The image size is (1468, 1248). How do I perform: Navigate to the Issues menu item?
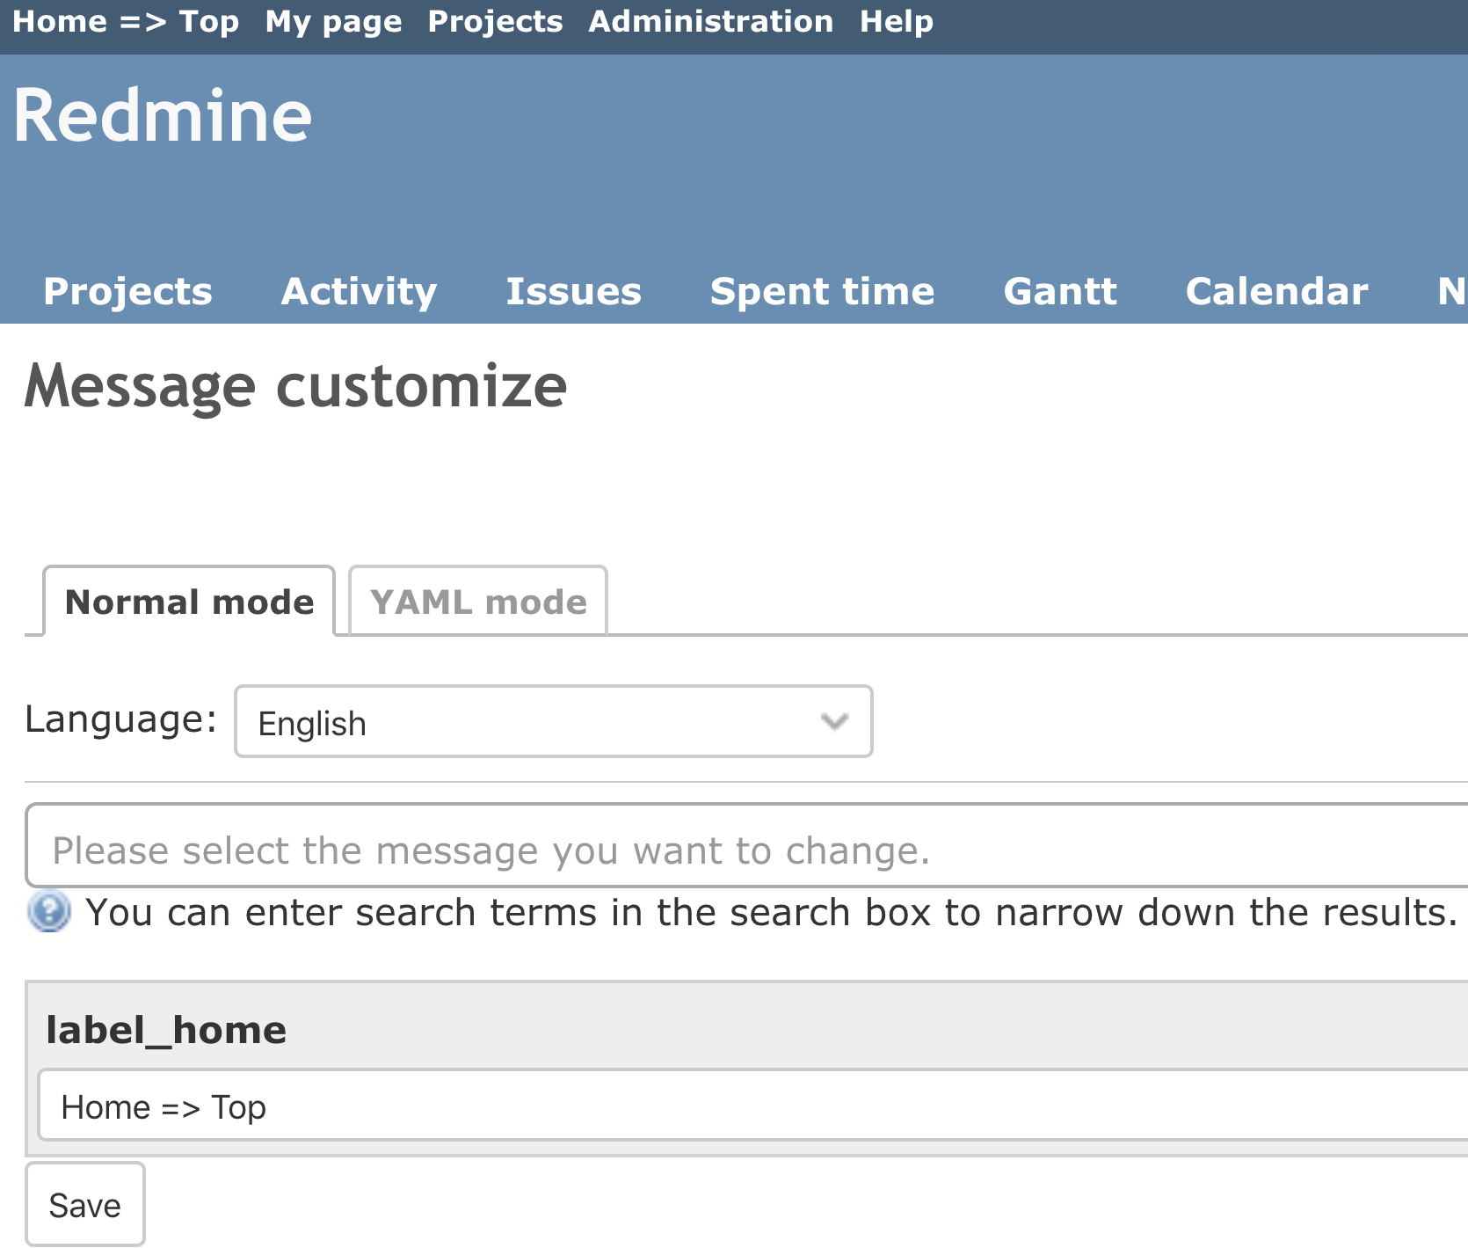pos(573,291)
